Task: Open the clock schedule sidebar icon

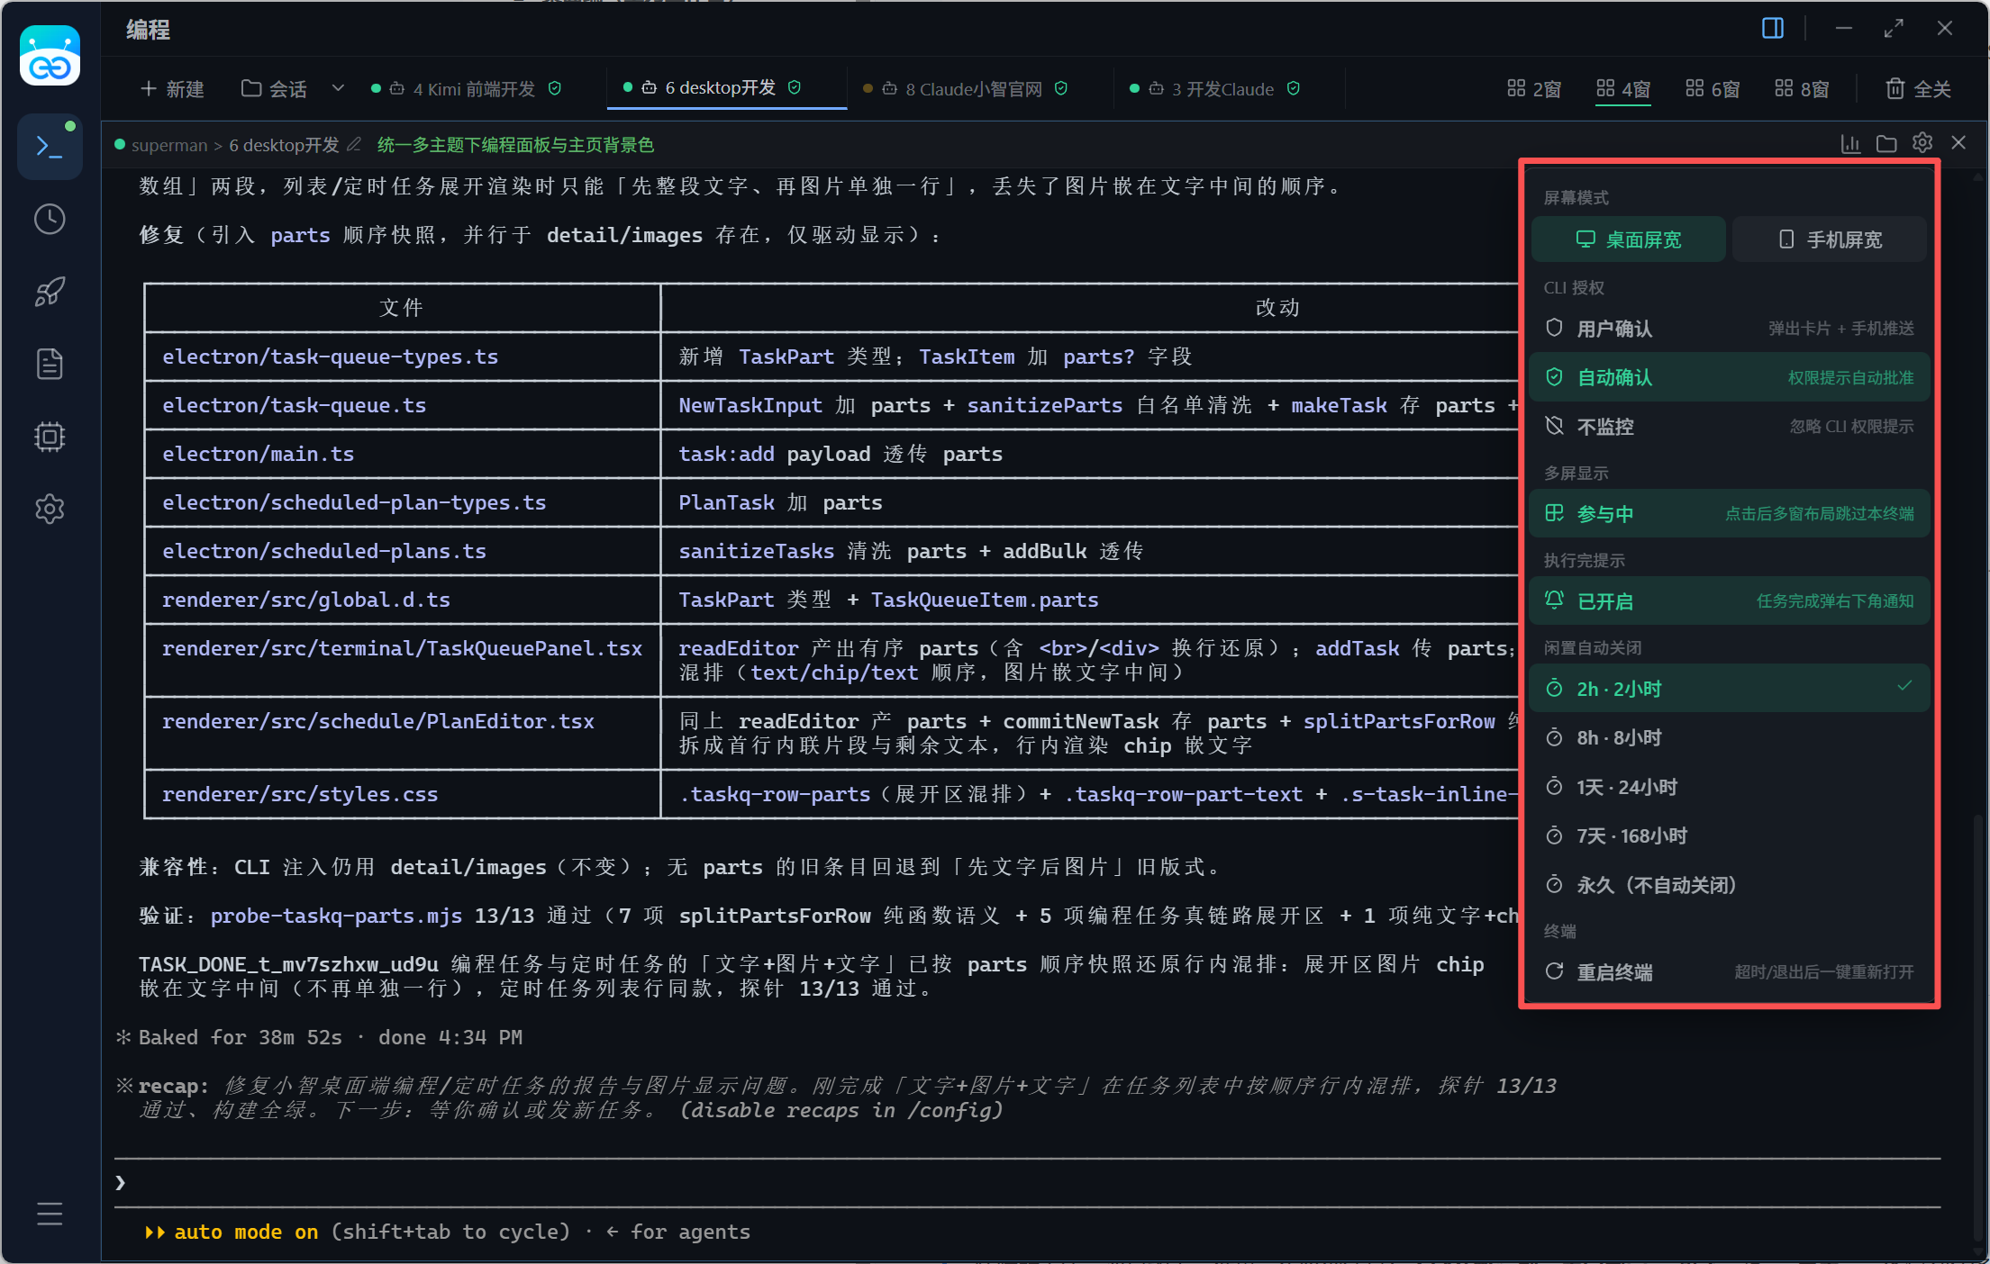Action: [x=50, y=219]
